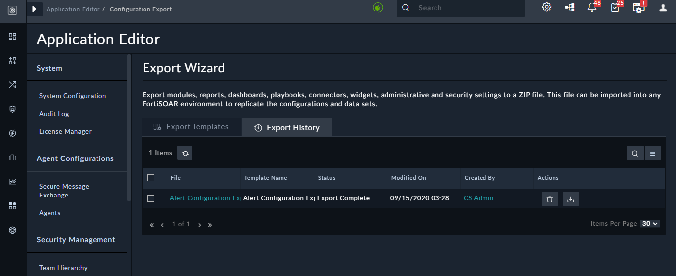Open the shield icon in the sidebar
This screenshot has width=676, height=276.
(x=13, y=109)
